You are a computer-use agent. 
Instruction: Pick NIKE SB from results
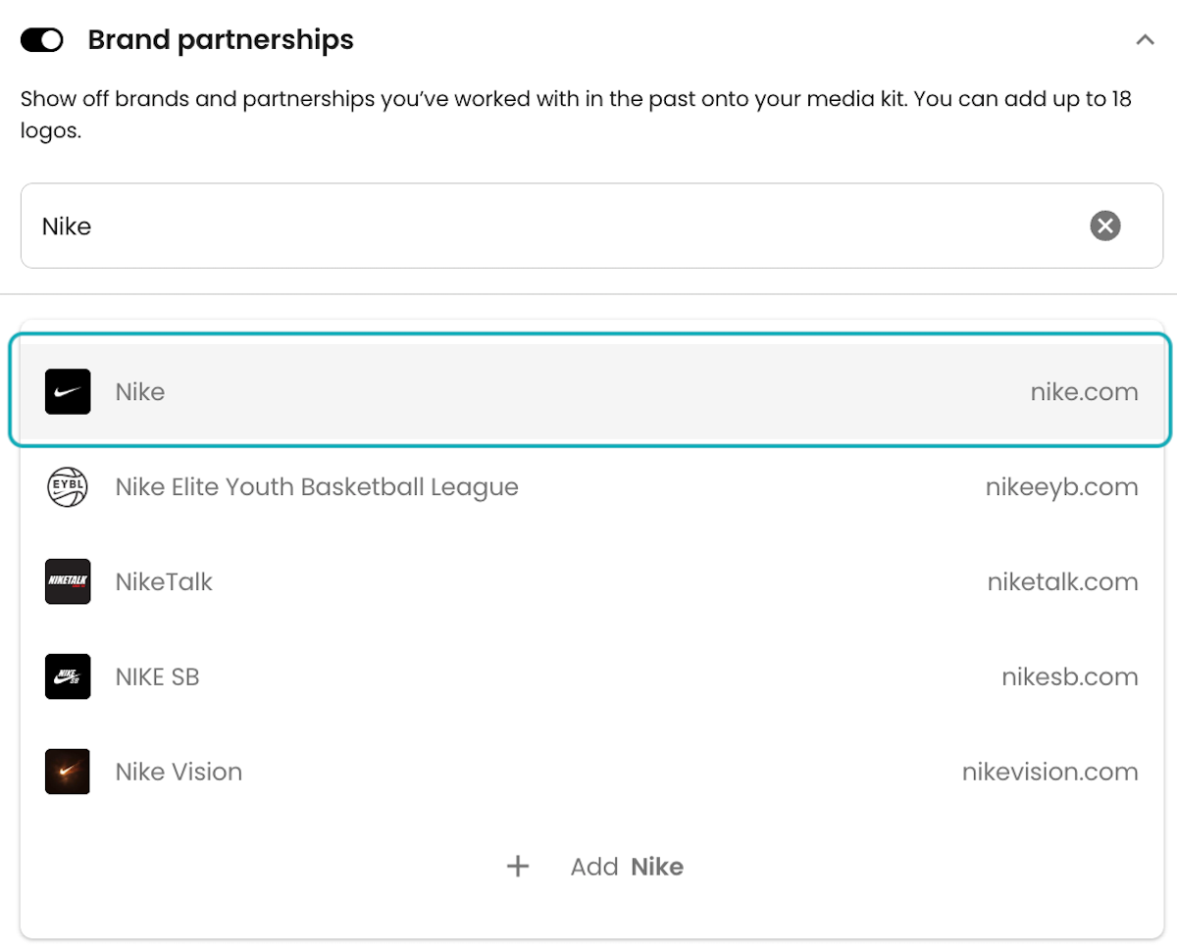tap(589, 676)
